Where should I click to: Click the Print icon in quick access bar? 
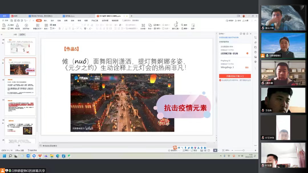point(19,20)
